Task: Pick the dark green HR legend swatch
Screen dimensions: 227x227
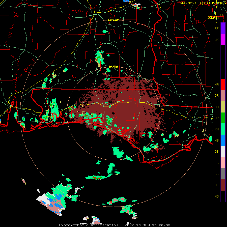Action: point(223,118)
